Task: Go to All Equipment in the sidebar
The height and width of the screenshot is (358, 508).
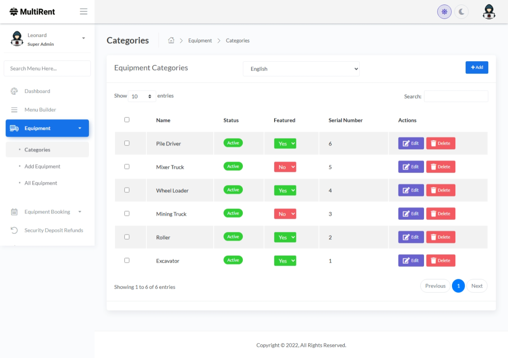Action: [x=41, y=183]
